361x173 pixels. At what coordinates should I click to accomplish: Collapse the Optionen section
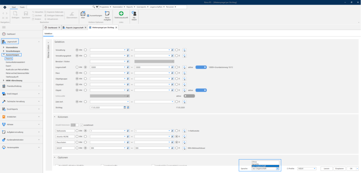click(x=55, y=157)
